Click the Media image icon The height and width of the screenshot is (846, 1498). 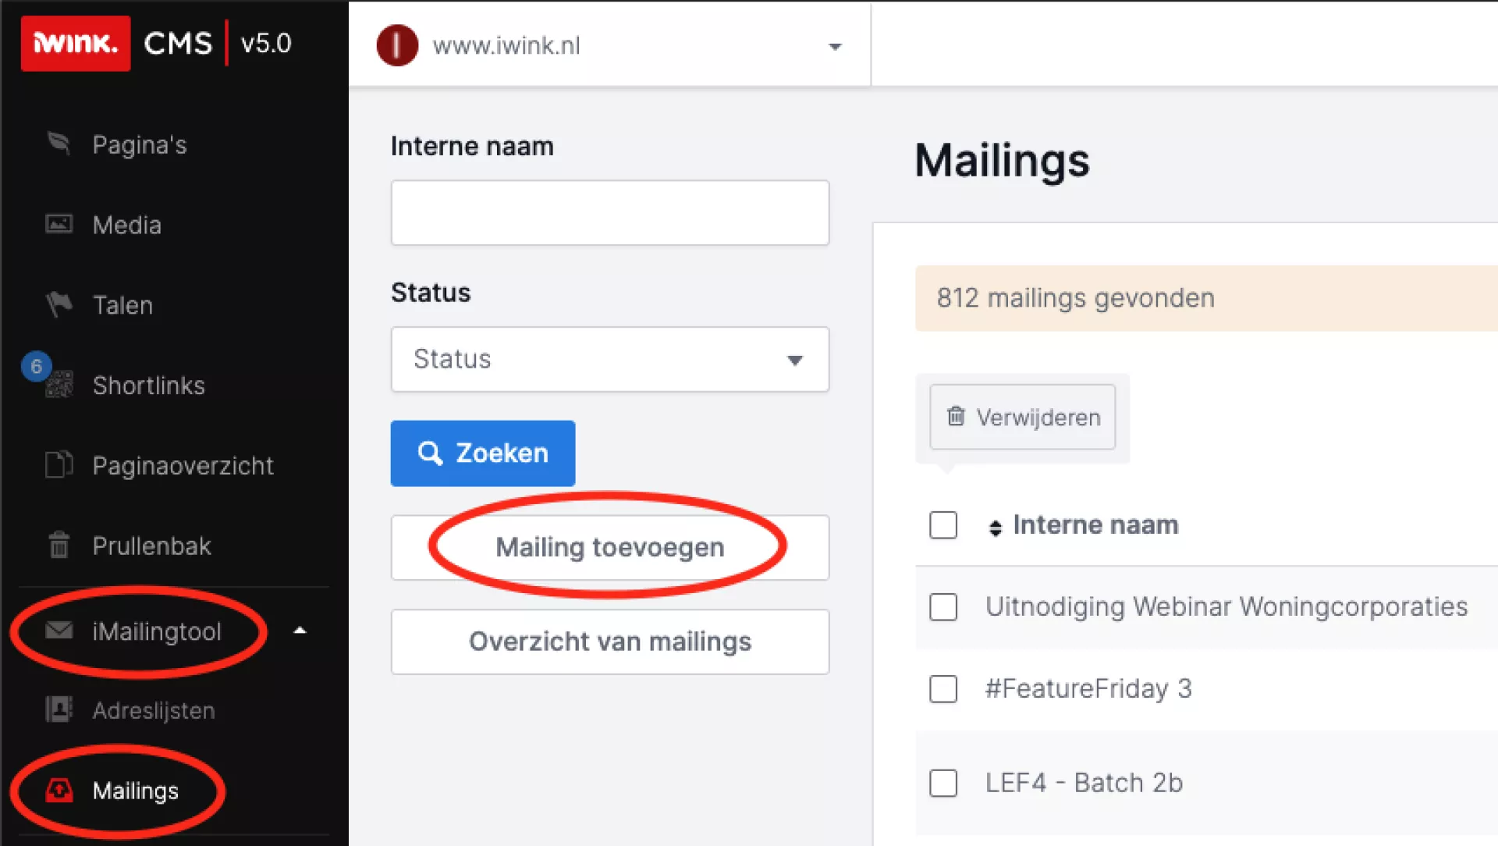pyautogui.click(x=59, y=225)
